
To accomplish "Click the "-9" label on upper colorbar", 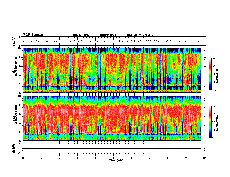I will (x=214, y=82).
